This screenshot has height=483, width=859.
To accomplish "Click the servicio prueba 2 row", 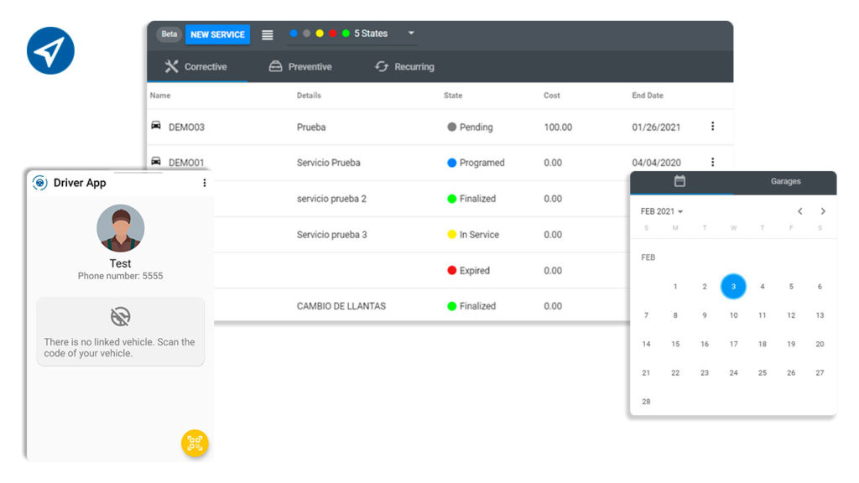I will 331,199.
